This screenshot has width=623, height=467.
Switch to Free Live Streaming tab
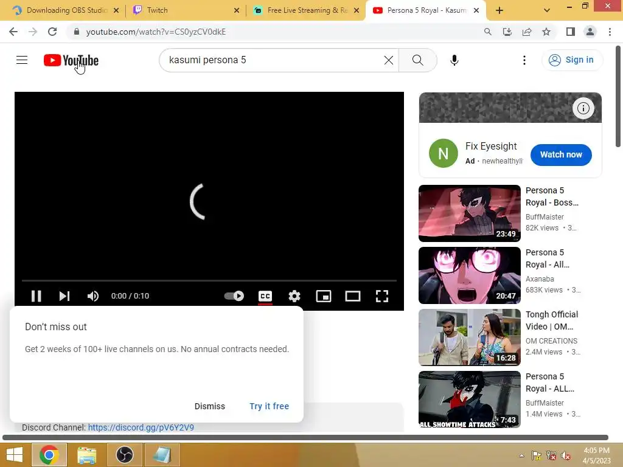(x=306, y=10)
